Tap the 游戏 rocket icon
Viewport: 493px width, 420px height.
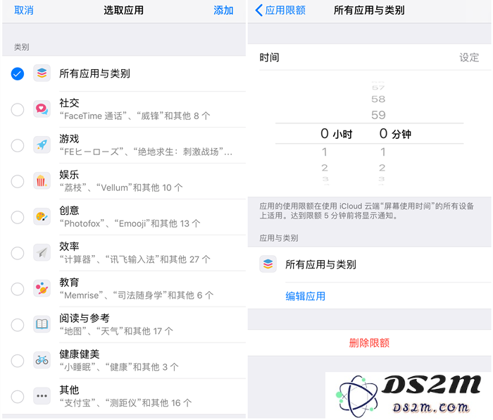tap(42, 145)
